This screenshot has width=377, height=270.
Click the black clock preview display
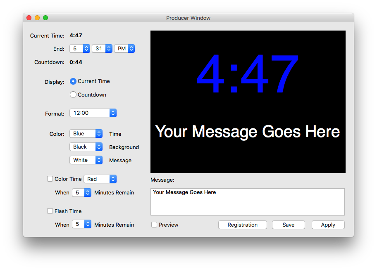[247, 101]
